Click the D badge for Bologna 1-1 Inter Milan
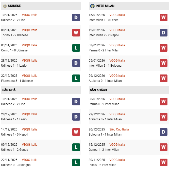 [163, 132]
